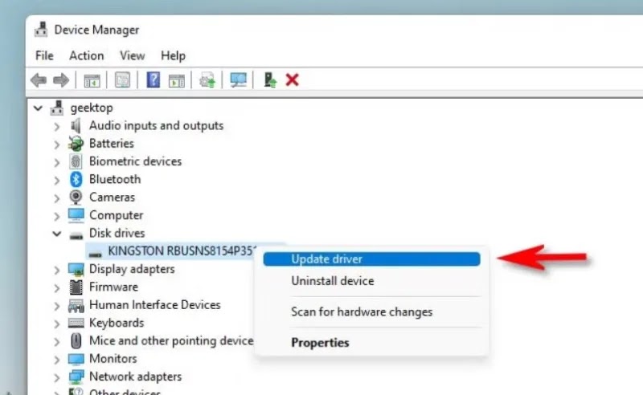Choose Update driver in context menu

pyautogui.click(x=371, y=259)
